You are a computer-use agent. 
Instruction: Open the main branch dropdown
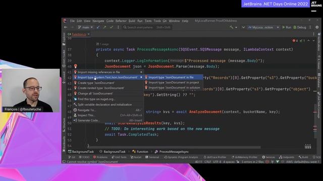85,27
